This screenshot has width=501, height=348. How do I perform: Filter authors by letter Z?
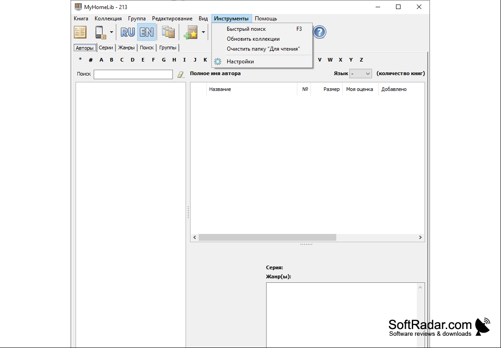(x=361, y=60)
